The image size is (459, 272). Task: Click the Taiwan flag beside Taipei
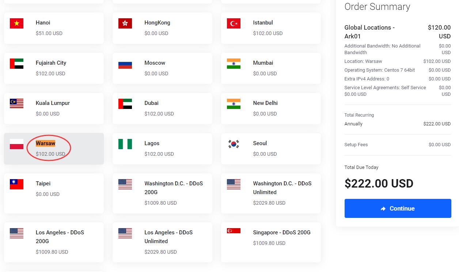pyautogui.click(x=16, y=184)
